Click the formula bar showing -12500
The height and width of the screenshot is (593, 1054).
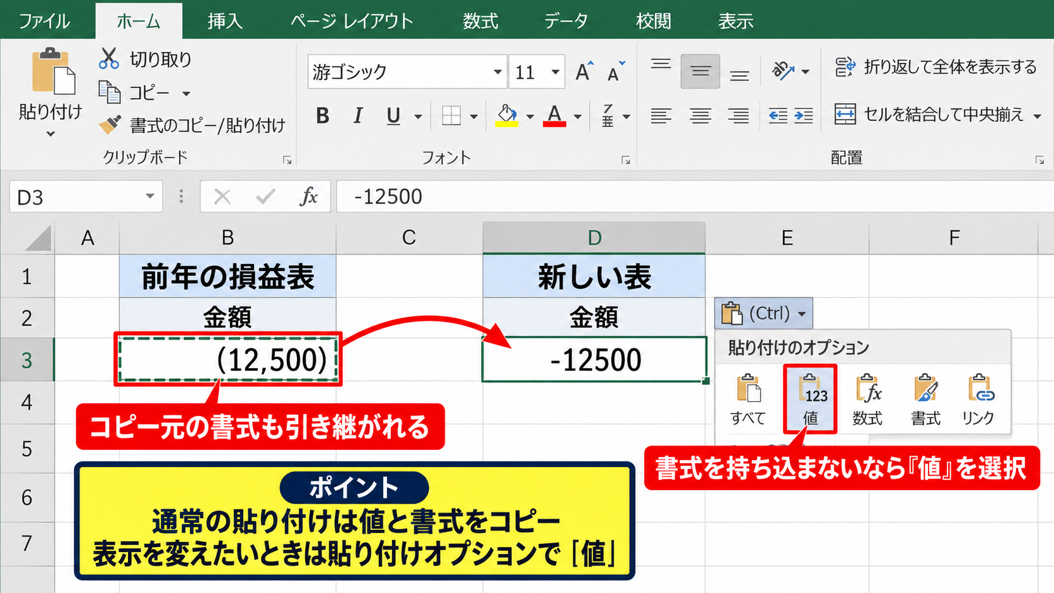pos(695,197)
